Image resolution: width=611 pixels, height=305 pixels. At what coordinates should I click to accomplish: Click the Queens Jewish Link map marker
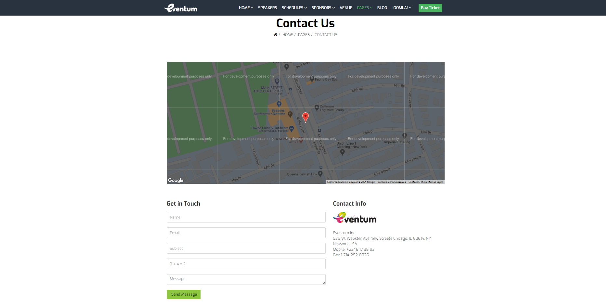click(x=320, y=174)
